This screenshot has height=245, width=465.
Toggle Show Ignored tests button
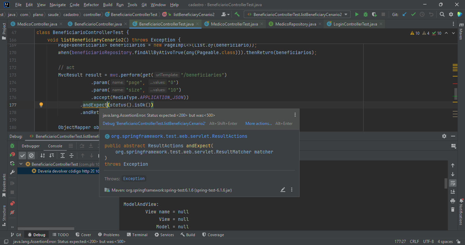click(x=31, y=156)
